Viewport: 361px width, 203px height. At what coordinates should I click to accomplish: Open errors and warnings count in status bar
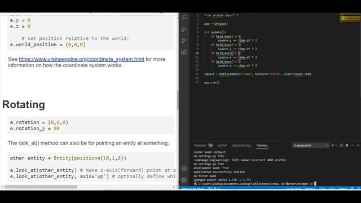[x=214, y=188]
